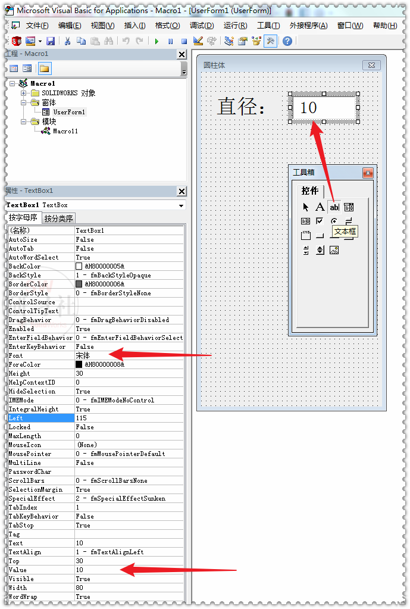Collapse the Macro1 project tree node
The width and height of the screenshot is (410, 609).
point(12,83)
